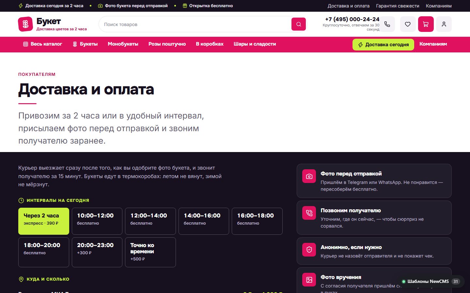The height and width of the screenshot is (293, 470).
Task: Open the Шаблоны NewCMS floating widget
Action: click(431, 282)
